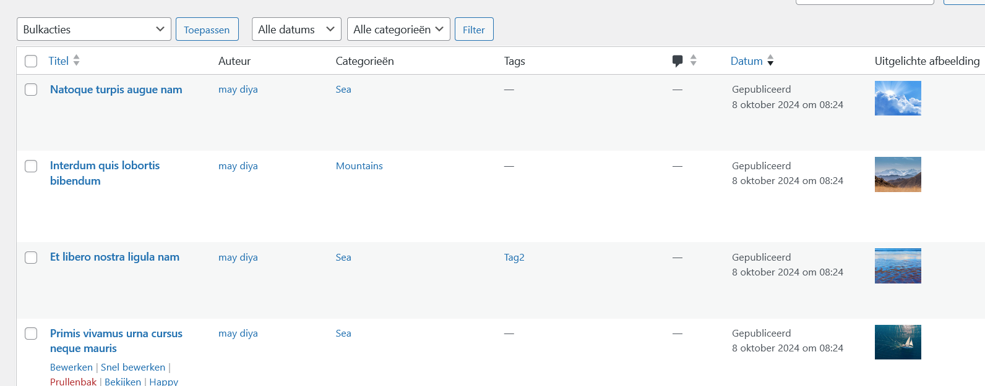Select the 'Natoque turpis augue nam' checkbox
985x386 pixels.
(31, 90)
